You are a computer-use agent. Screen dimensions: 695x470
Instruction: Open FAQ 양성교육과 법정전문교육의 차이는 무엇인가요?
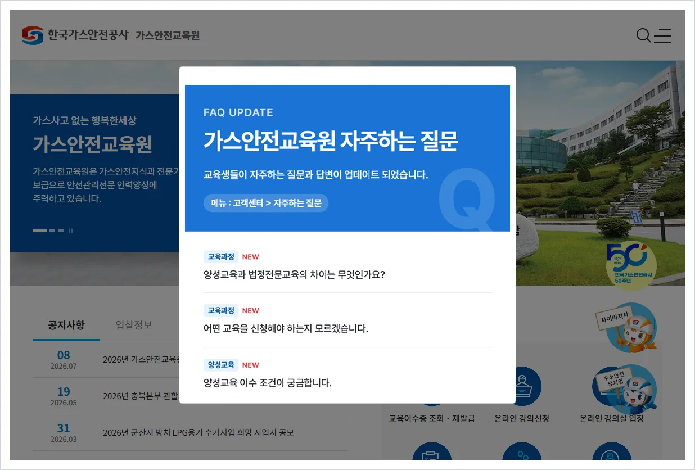(x=294, y=275)
